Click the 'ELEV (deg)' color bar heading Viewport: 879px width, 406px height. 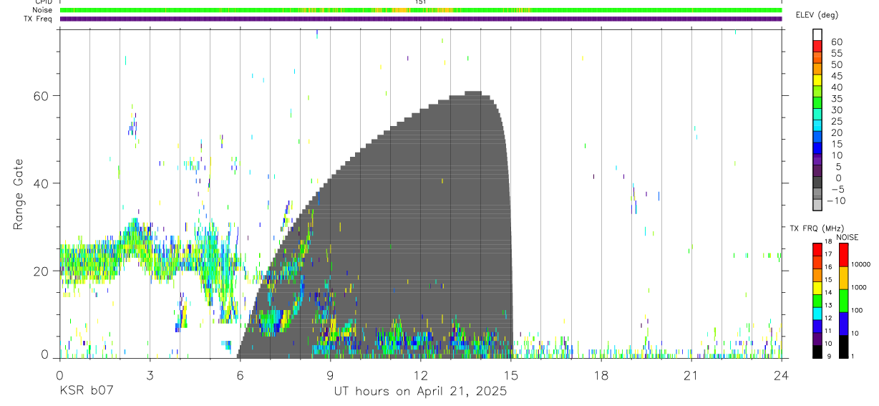point(817,15)
